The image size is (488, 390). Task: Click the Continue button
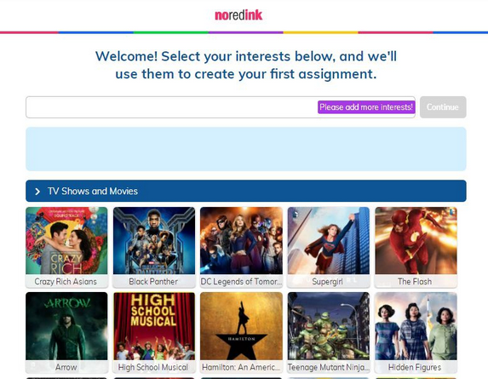[443, 107]
